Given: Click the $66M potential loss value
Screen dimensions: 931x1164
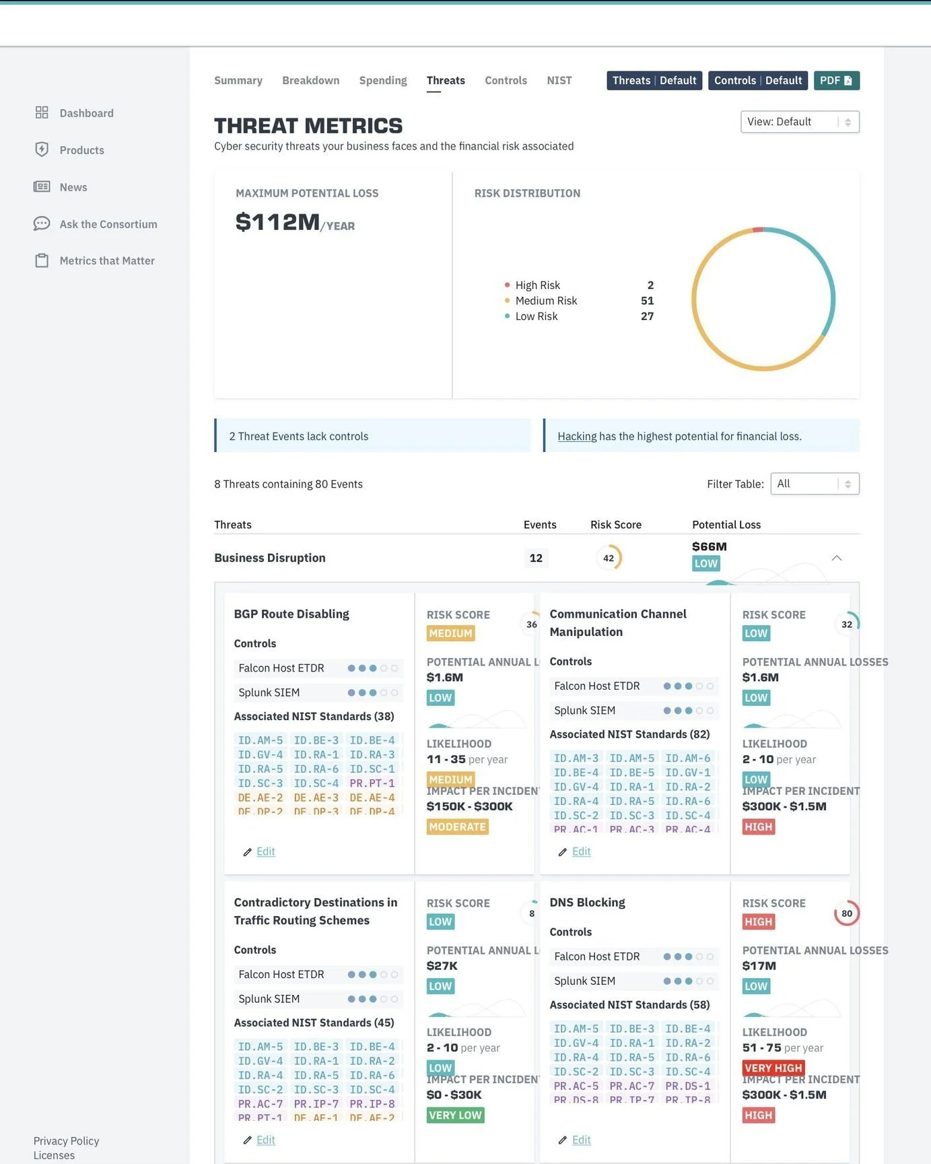Looking at the screenshot, I should [x=710, y=546].
